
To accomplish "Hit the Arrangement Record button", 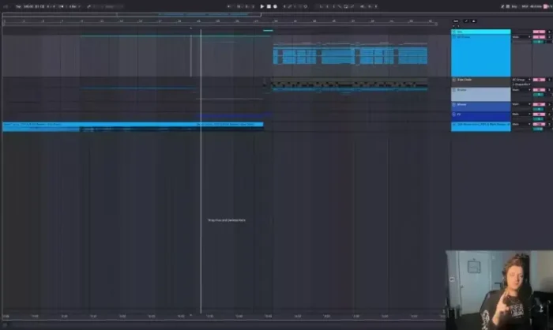I will pos(275,6).
